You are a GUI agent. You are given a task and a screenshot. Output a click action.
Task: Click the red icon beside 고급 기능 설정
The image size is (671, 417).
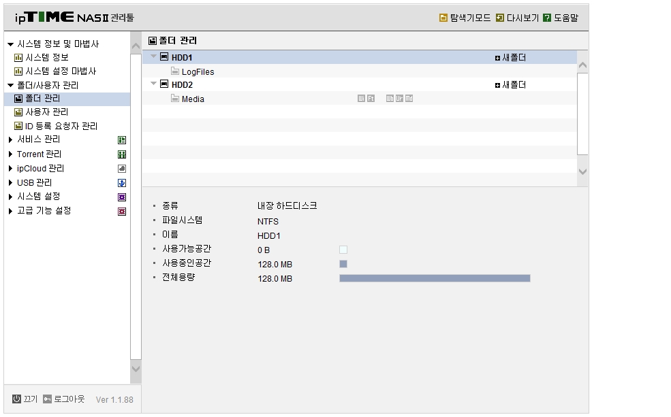(x=122, y=212)
